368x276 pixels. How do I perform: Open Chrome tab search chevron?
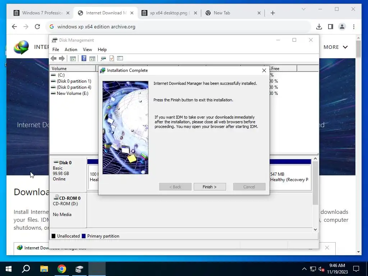303,9
